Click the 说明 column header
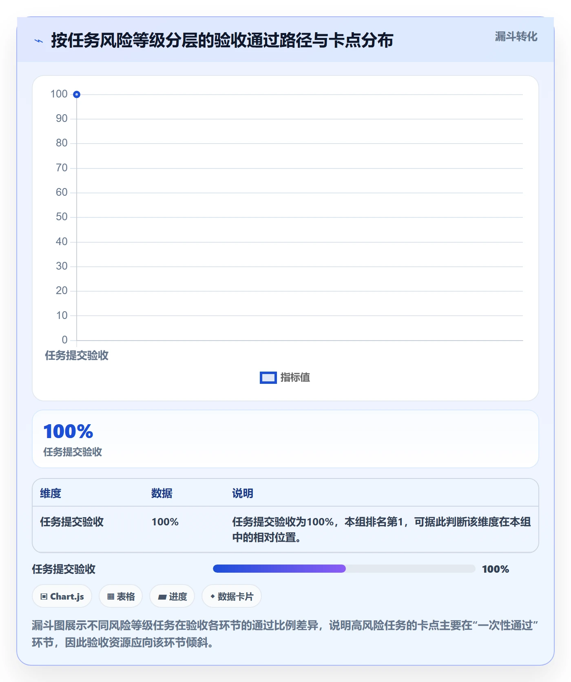The height and width of the screenshot is (682, 571). pyautogui.click(x=243, y=494)
